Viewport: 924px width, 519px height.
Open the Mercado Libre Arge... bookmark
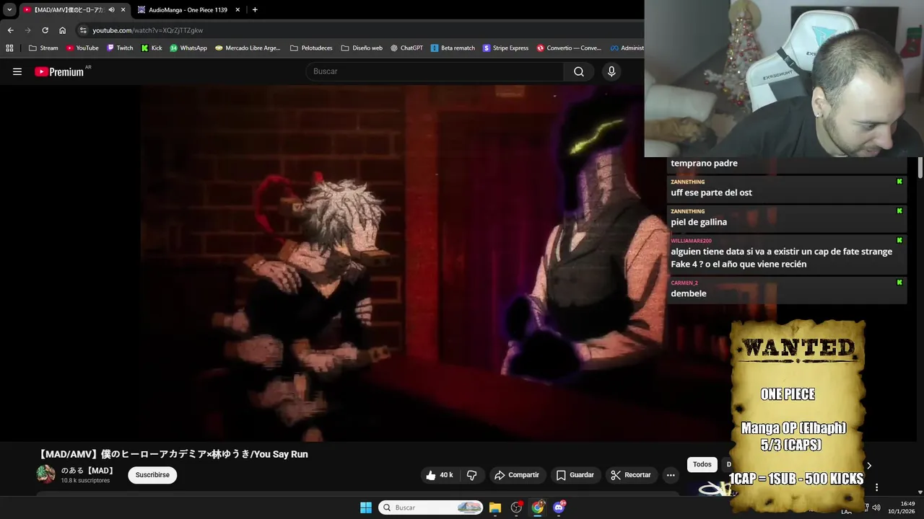[248, 48]
